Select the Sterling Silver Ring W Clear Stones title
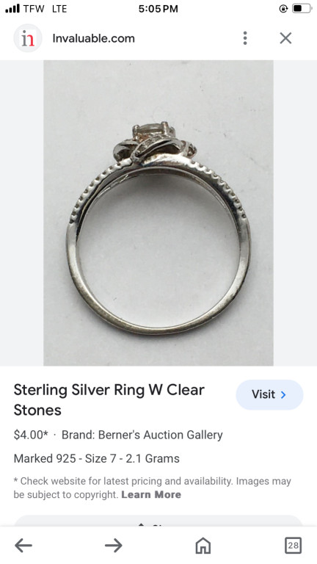The image size is (317, 564). point(109,399)
